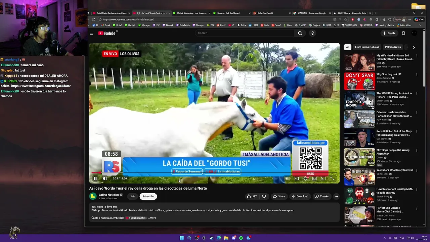Switch to 'SPARRING - Buscar con Google' tab
The width and height of the screenshot is (430, 242).
[312, 13]
